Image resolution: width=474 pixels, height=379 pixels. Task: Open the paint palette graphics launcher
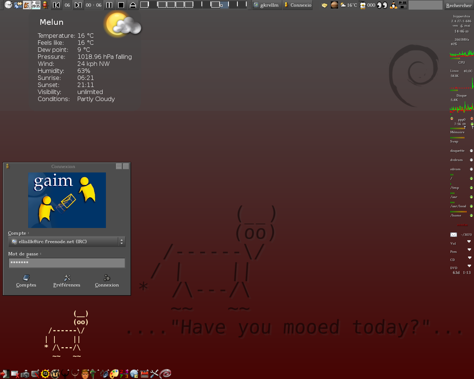pos(114,374)
